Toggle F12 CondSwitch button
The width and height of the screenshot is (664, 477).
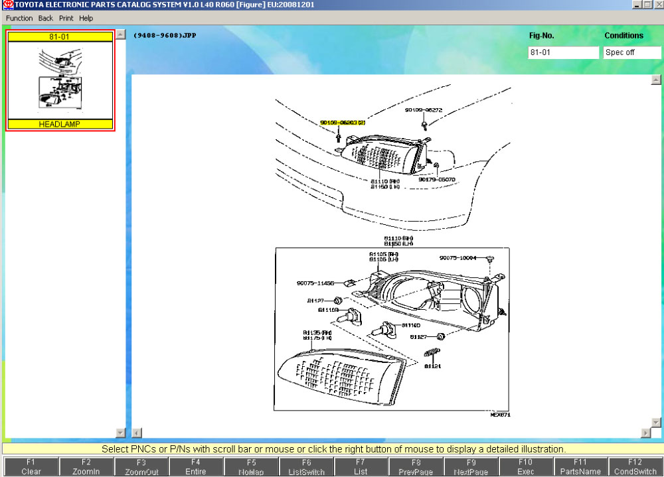(635, 467)
